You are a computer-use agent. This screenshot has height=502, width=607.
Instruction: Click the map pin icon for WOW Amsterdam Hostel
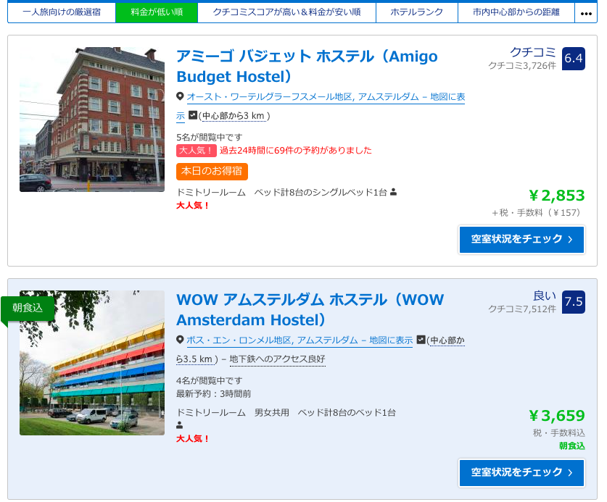180,340
